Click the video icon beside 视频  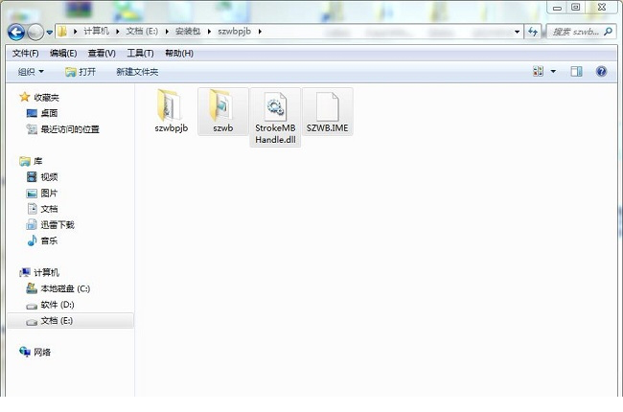(x=32, y=177)
